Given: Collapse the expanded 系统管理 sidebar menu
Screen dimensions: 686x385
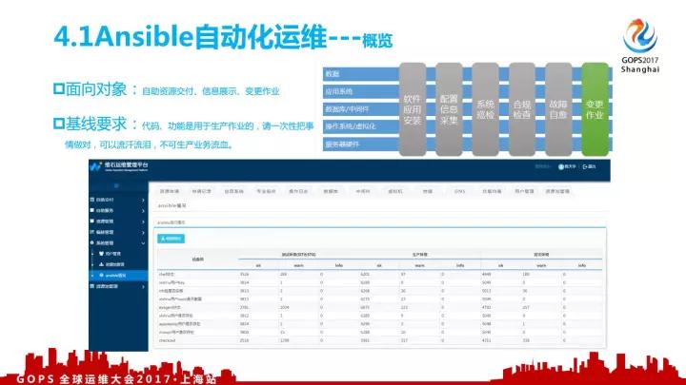Looking at the screenshot, I should (143, 243).
